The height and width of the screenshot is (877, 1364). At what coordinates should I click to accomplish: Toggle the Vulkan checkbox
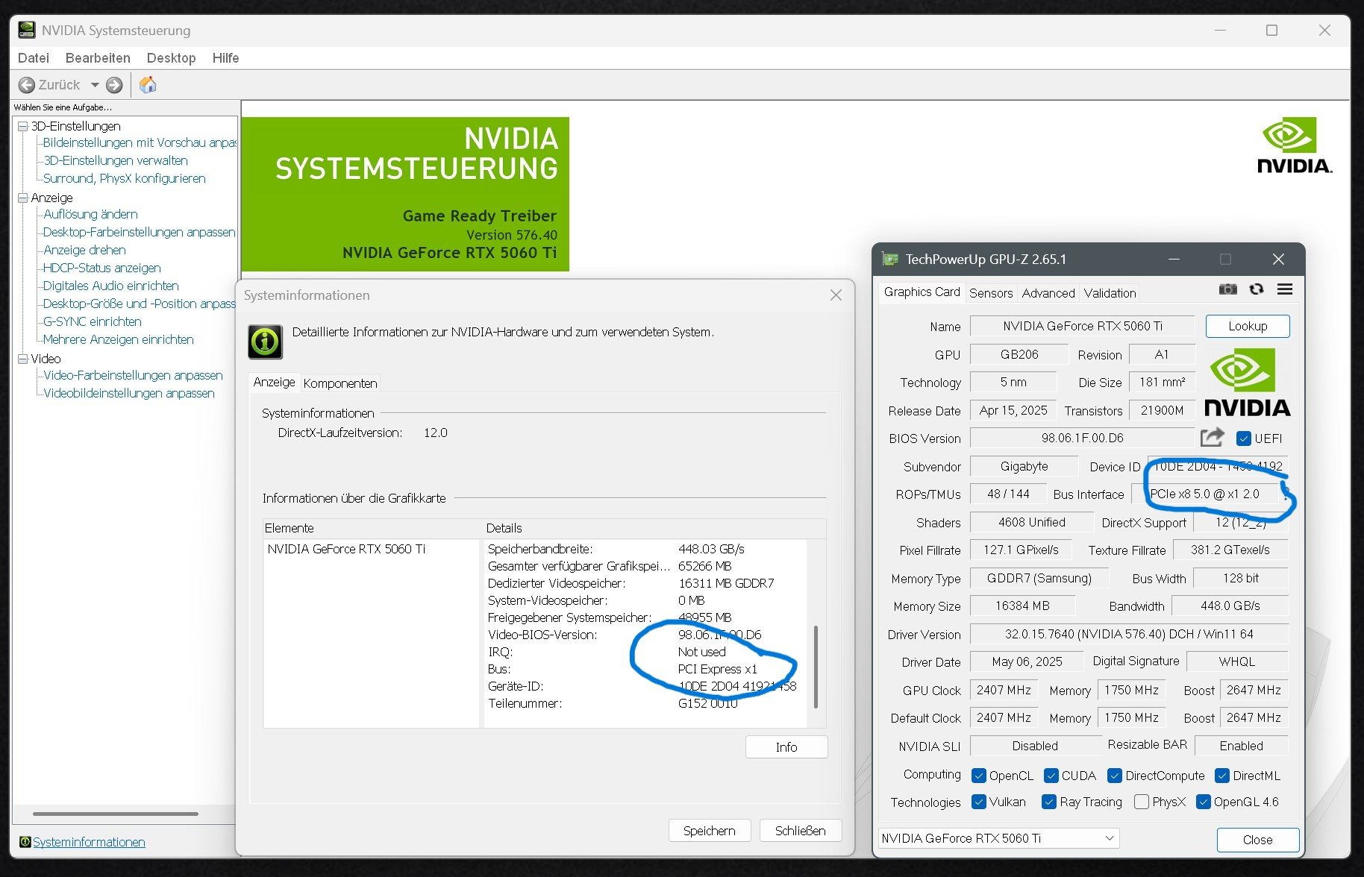979,802
